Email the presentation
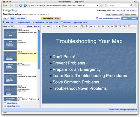Screen dimensions: 140x117 coord(117,18)
